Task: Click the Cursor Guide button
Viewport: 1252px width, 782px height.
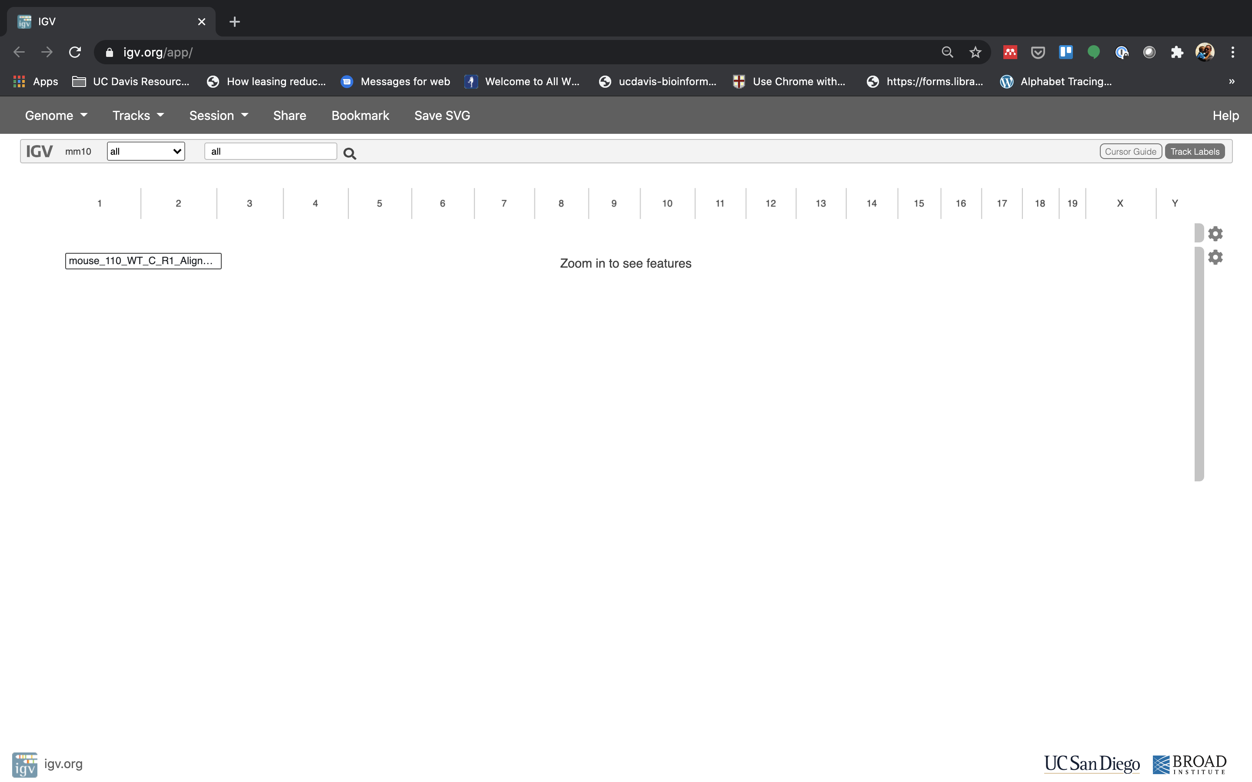Action: [x=1130, y=151]
